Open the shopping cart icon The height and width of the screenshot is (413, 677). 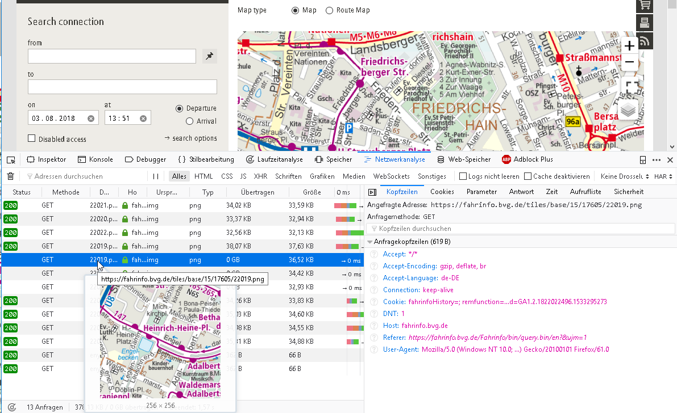pyautogui.click(x=645, y=5)
